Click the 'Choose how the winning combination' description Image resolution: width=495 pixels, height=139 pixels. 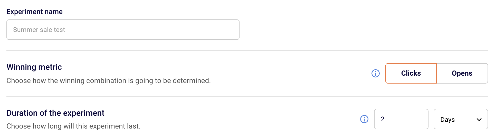click(108, 81)
